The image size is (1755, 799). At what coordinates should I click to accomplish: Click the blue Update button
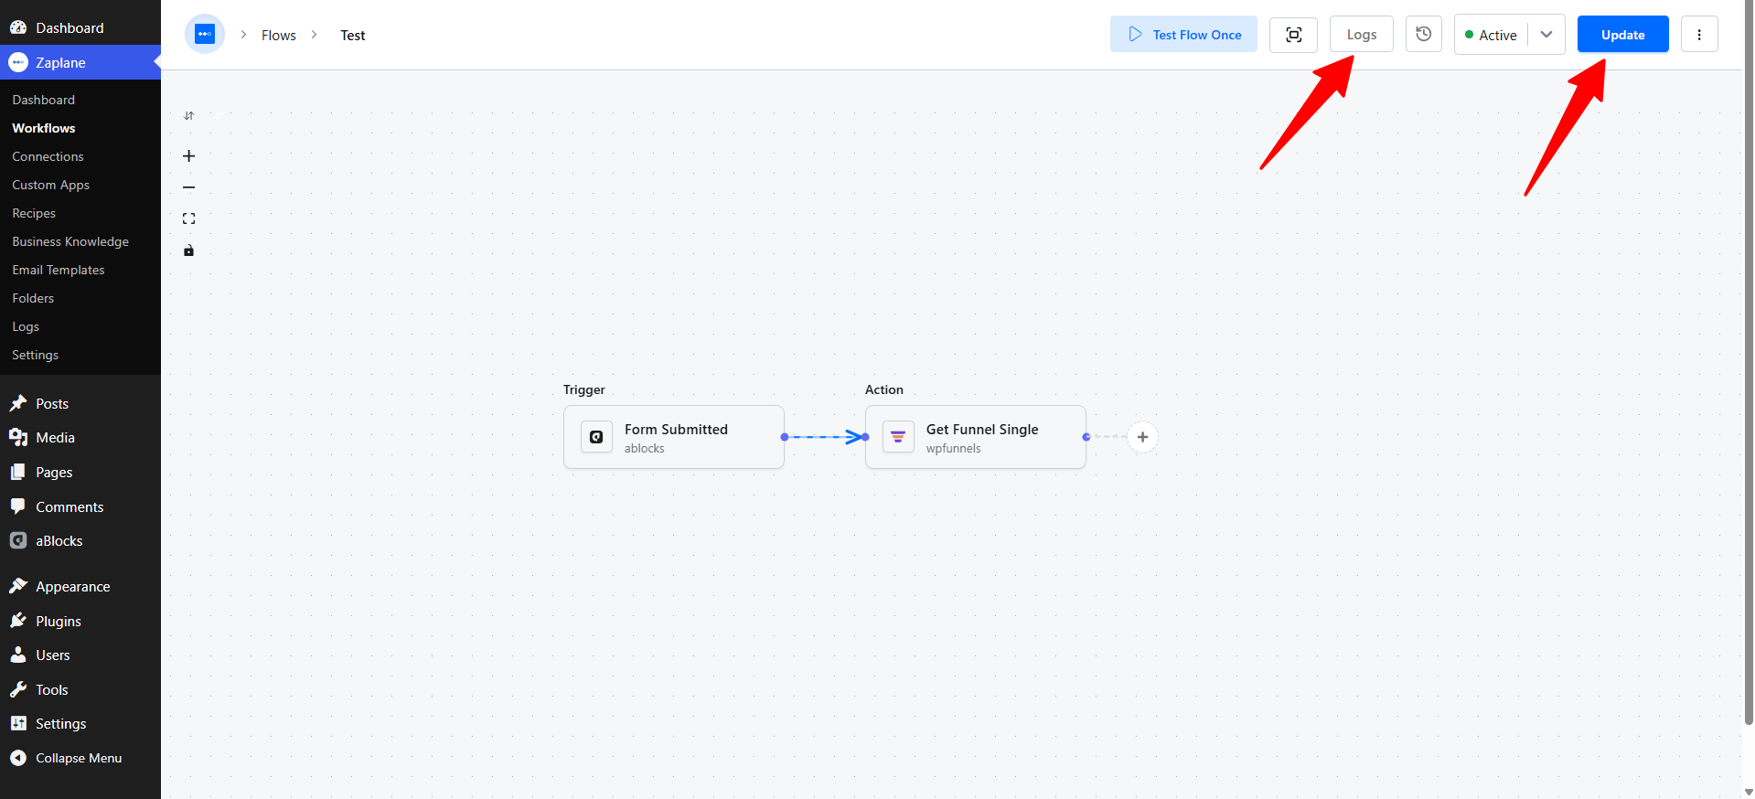coord(1622,34)
